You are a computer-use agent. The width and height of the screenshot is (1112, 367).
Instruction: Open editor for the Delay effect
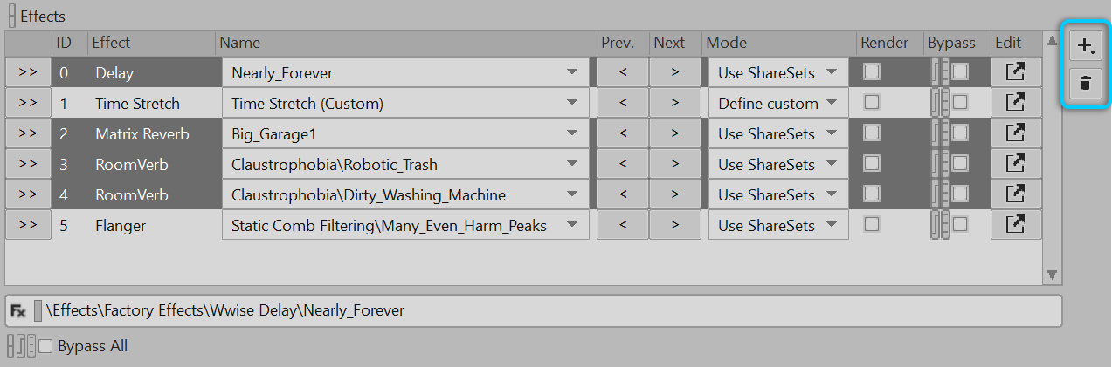[x=1016, y=73]
